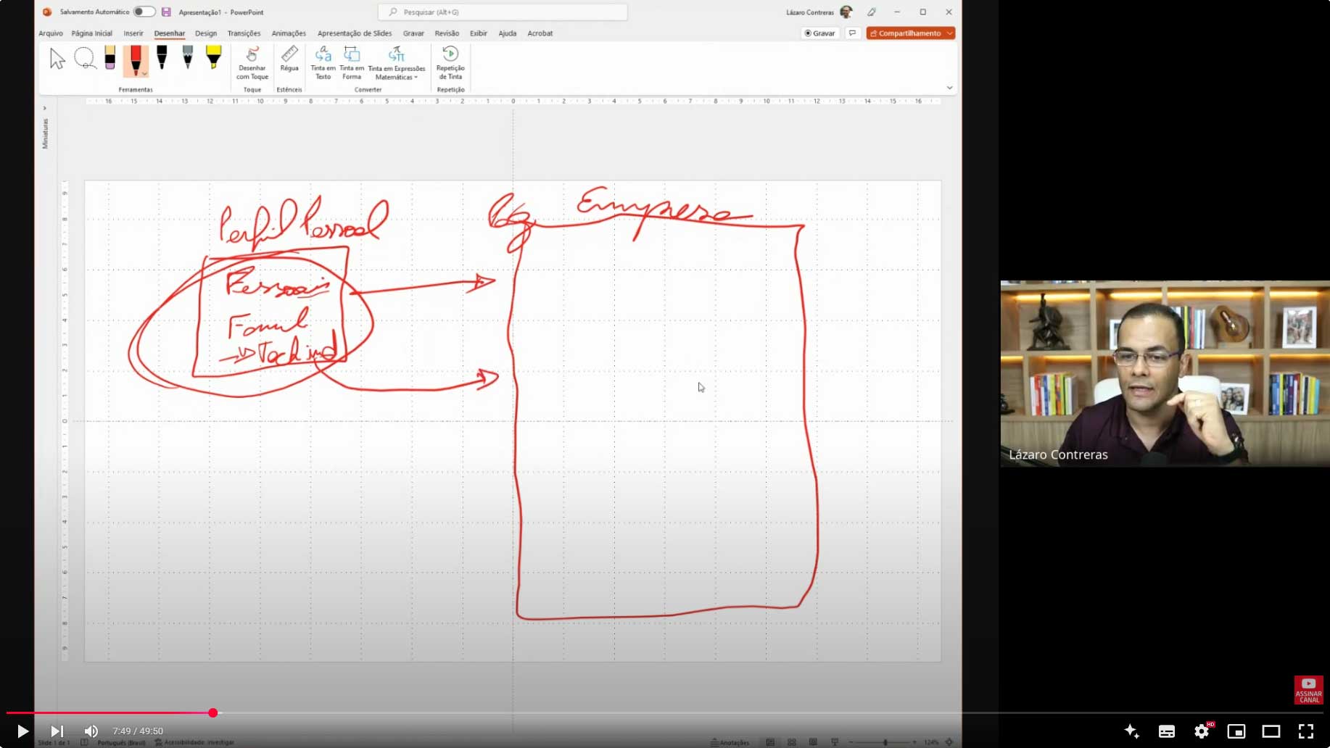
Task: Collapse the ribbon using the chevron
Action: click(949, 88)
